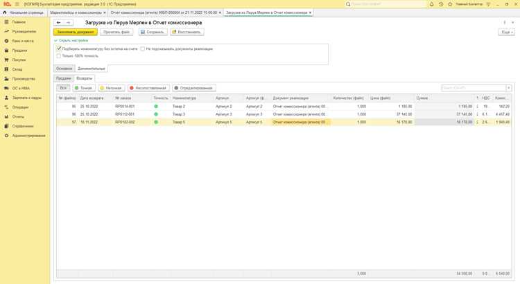This screenshot has width=520, height=284.
Task: Click the Заполнить документ button
Action: coord(76,32)
